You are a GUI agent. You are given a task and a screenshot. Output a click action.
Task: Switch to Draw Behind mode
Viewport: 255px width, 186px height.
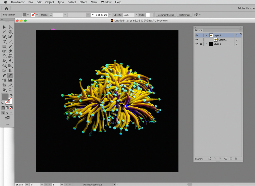tap(7, 113)
